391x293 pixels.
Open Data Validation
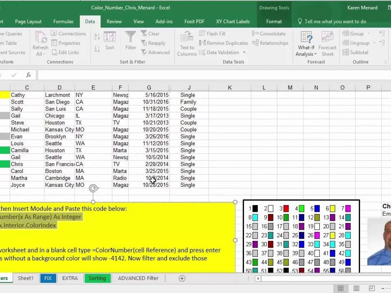(219, 52)
